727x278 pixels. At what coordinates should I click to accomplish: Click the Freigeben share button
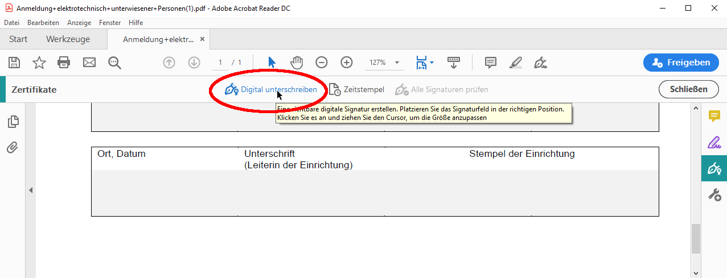681,63
